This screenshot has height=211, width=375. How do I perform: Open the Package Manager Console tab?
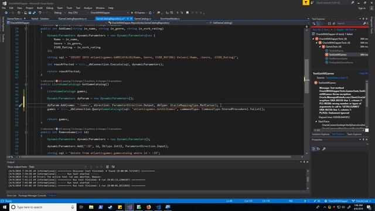(32, 195)
